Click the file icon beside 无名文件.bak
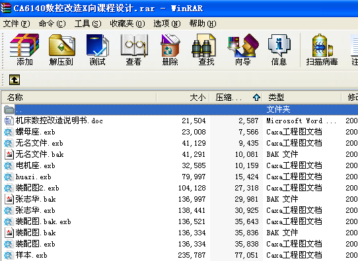Screen dimensions: 358x261 [9, 154]
